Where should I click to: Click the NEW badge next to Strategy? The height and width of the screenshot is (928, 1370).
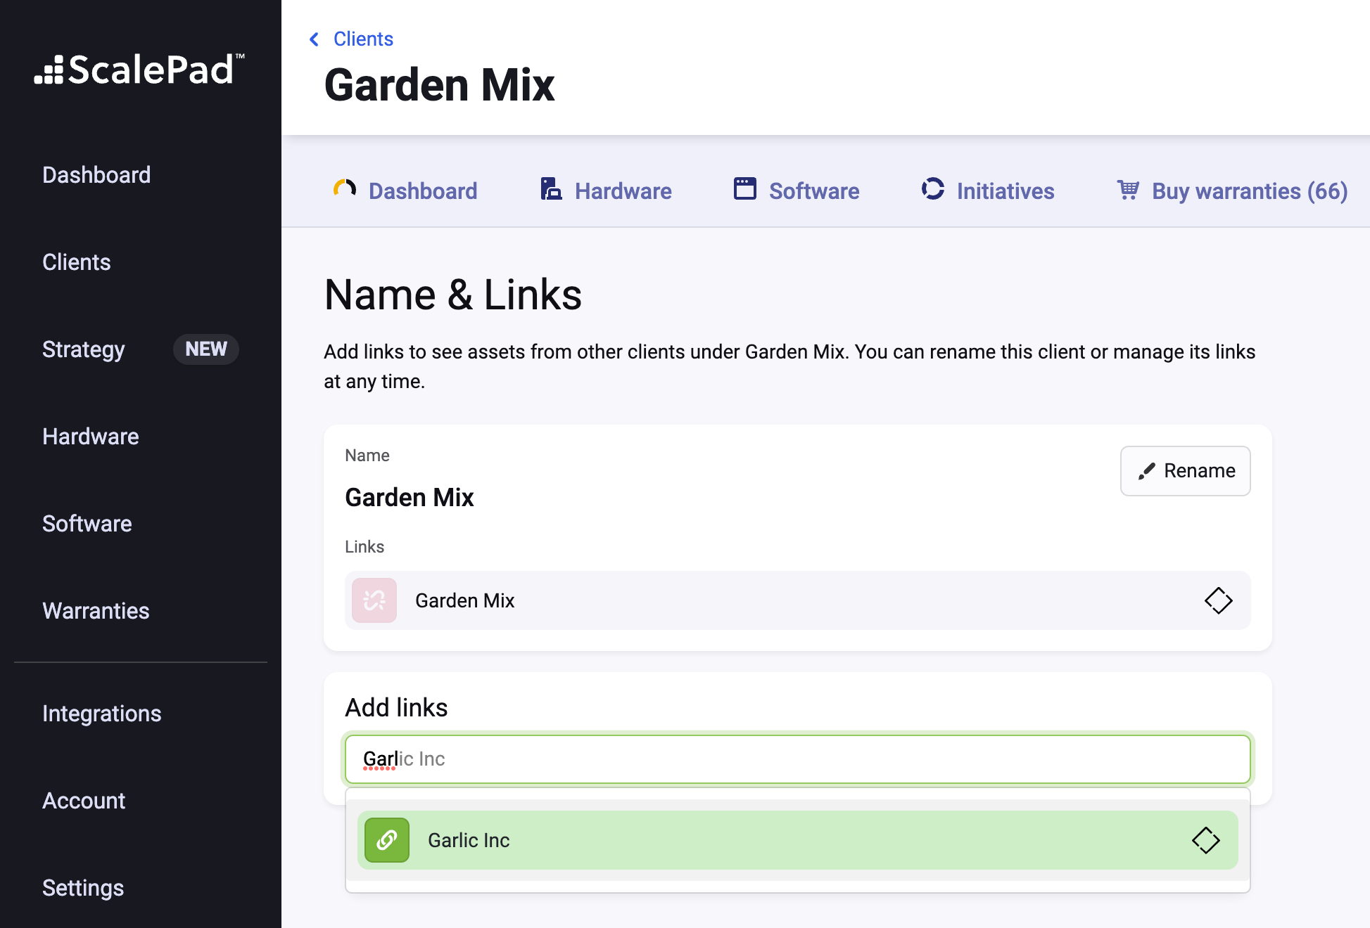click(x=206, y=349)
